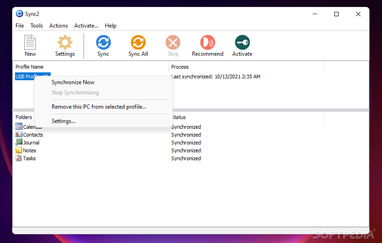Image resolution: width=382 pixels, height=243 pixels.
Task: Open the Tools menu
Action: pyautogui.click(x=37, y=26)
